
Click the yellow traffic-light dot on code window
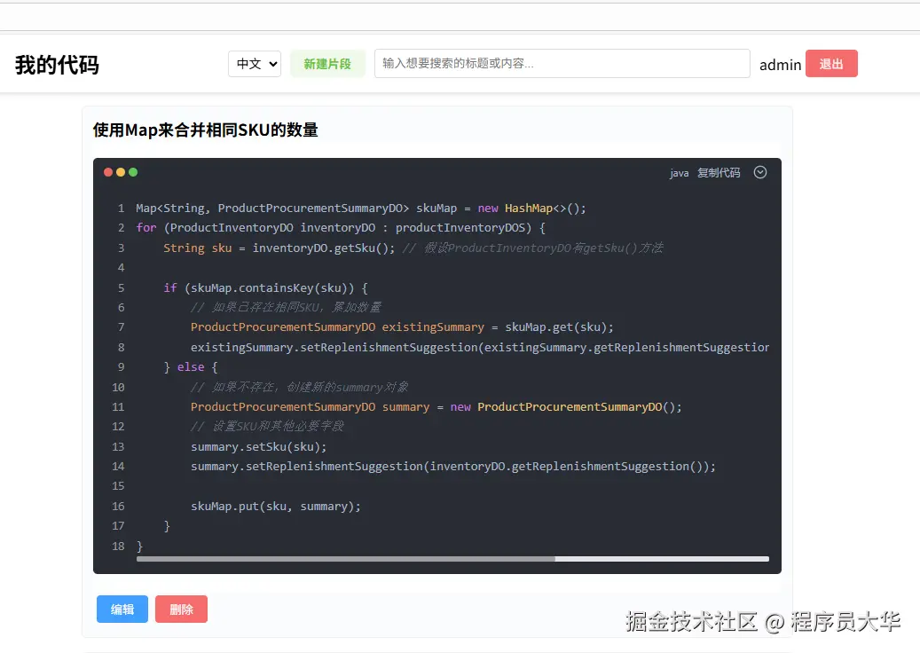(x=120, y=172)
